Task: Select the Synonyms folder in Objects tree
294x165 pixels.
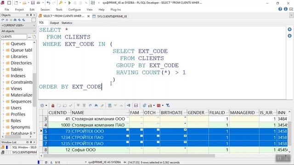Action: coord(20,127)
